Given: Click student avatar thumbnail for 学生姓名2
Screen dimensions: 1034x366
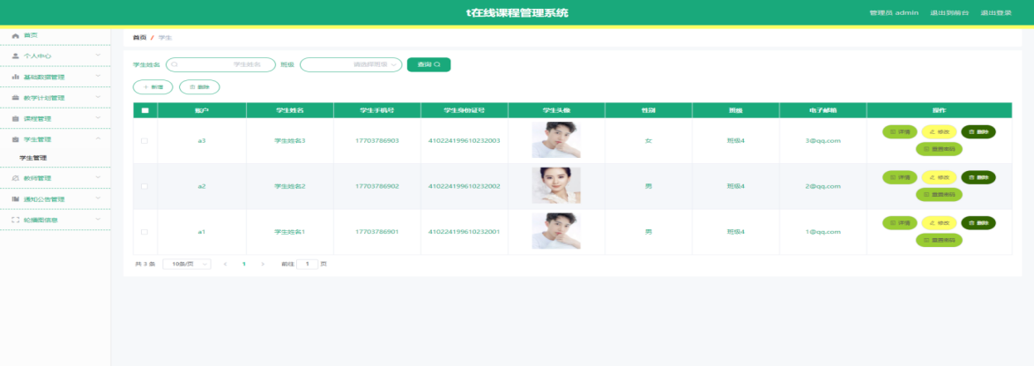Looking at the screenshot, I should 556,185.
